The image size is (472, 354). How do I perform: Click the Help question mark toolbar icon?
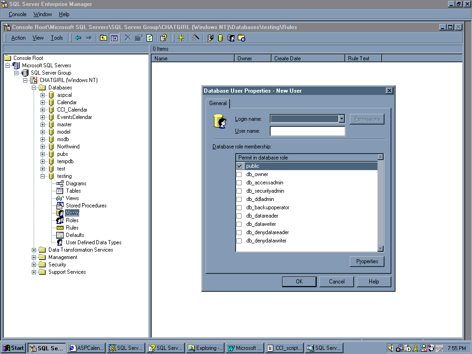164,38
